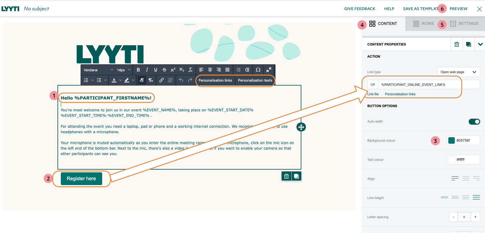This screenshot has height=233, width=485.
Task: Grab the move handle on text block
Action: point(301,127)
